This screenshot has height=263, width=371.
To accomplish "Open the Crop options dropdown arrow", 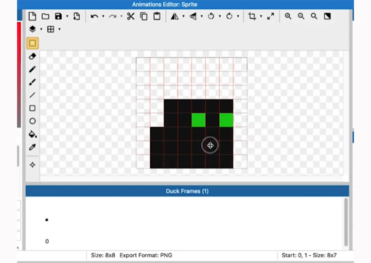I will pyautogui.click(x=261, y=17).
